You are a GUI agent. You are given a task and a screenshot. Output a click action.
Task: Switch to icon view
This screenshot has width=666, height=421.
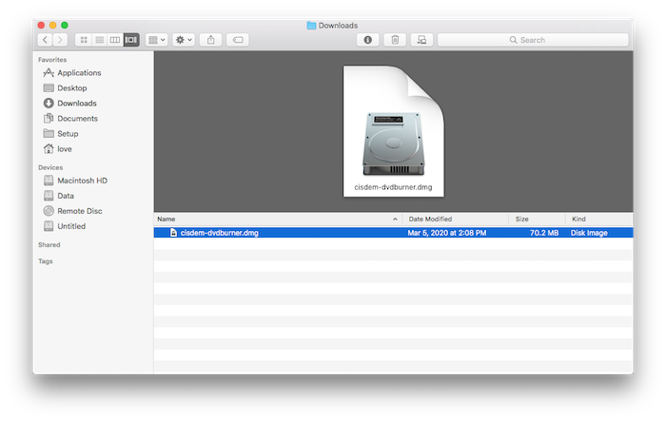pyautogui.click(x=84, y=40)
